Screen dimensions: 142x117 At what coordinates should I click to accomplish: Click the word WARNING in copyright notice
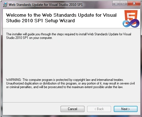tap(14, 80)
